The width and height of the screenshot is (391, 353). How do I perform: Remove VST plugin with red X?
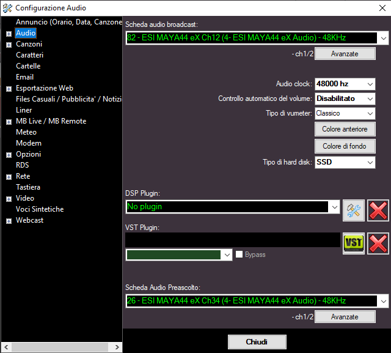378,243
